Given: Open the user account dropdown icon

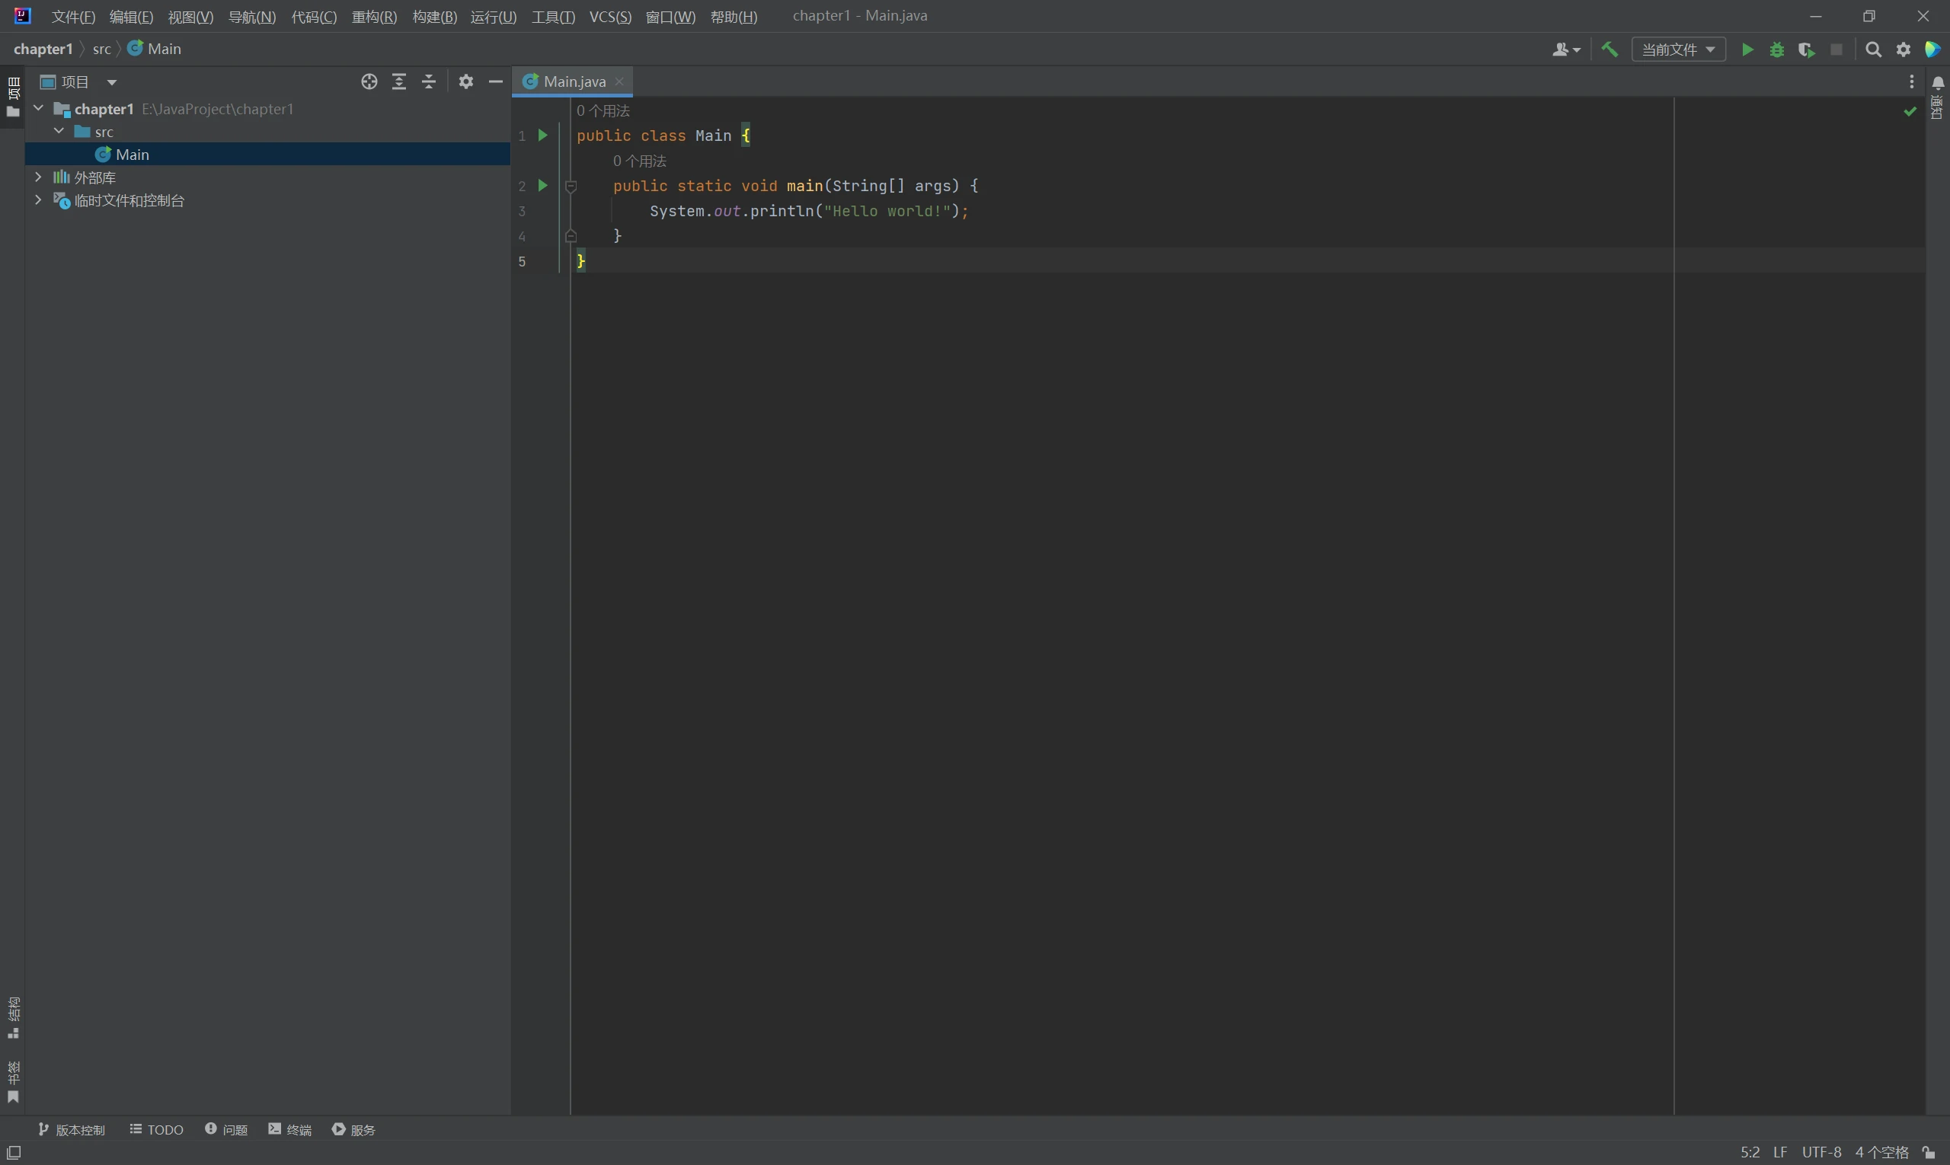Looking at the screenshot, I should point(1566,49).
